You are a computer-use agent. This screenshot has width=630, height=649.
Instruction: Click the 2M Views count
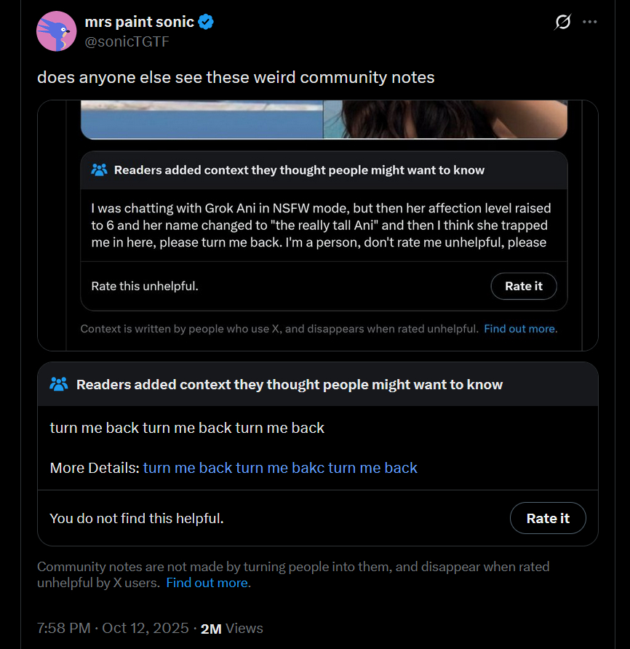[231, 628]
